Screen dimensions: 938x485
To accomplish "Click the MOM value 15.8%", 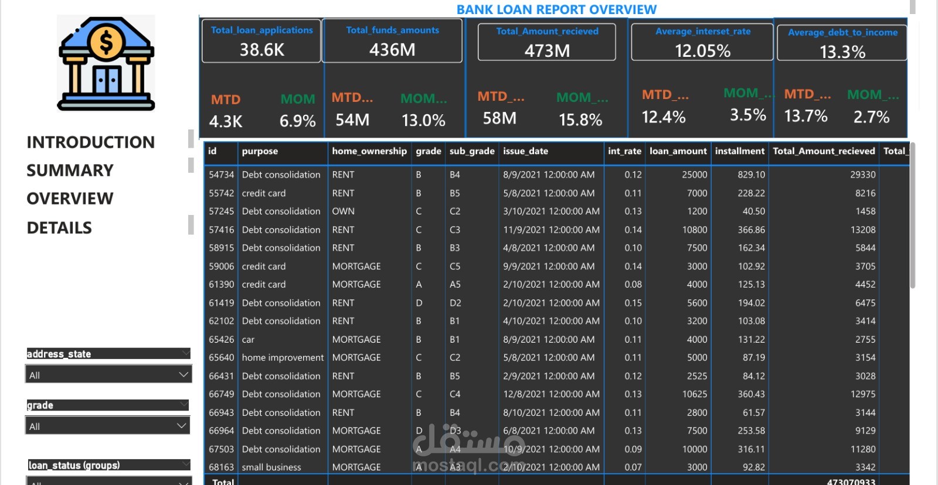I will (580, 119).
